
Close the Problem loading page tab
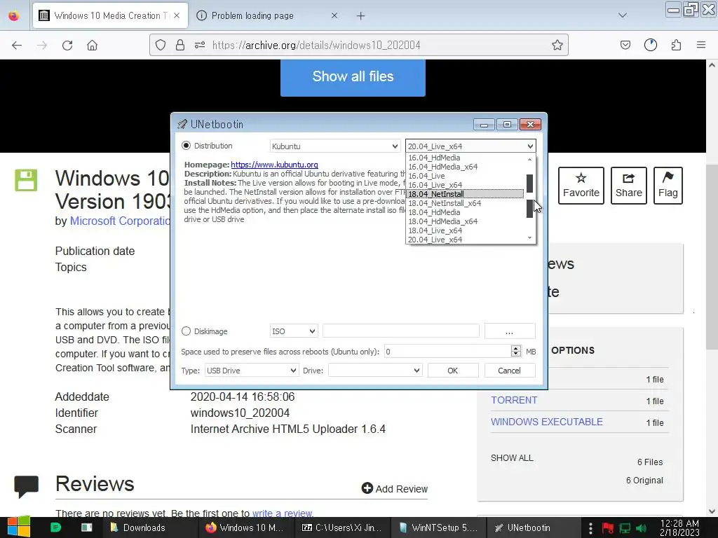coord(334,15)
